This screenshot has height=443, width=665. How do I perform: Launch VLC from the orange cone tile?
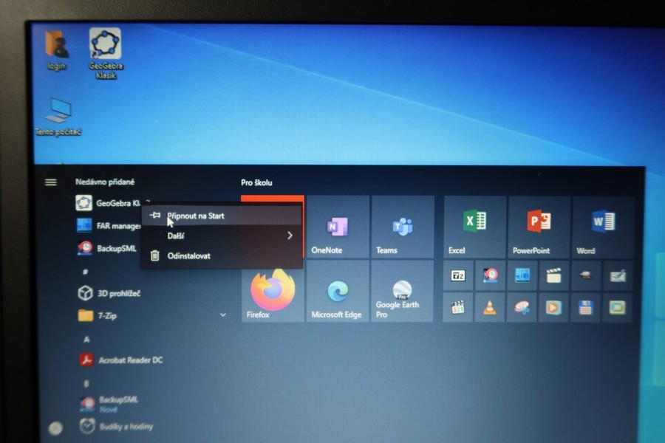pos(490,307)
